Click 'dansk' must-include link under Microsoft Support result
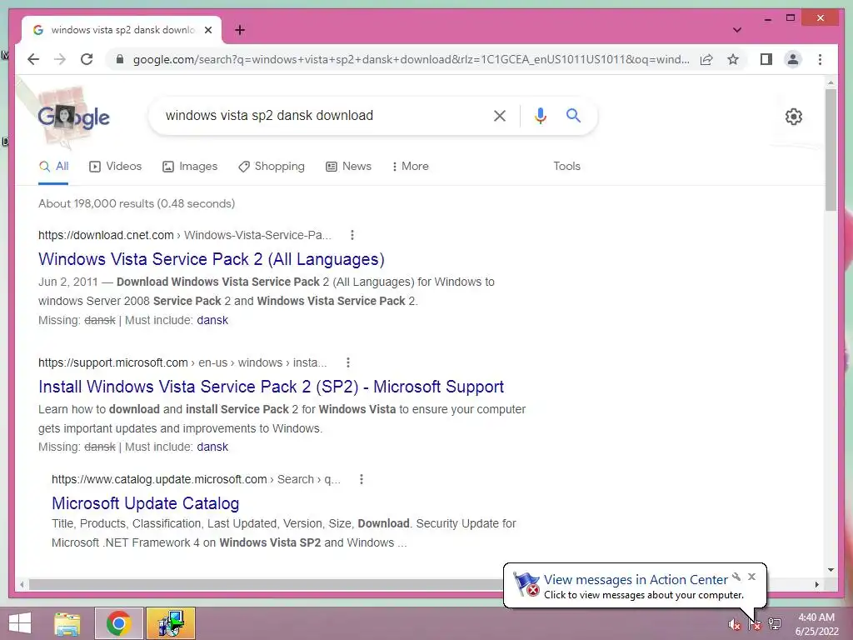Image resolution: width=853 pixels, height=640 pixels. point(212,447)
